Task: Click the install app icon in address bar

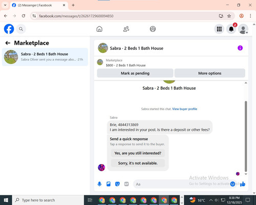Action: [221, 16]
